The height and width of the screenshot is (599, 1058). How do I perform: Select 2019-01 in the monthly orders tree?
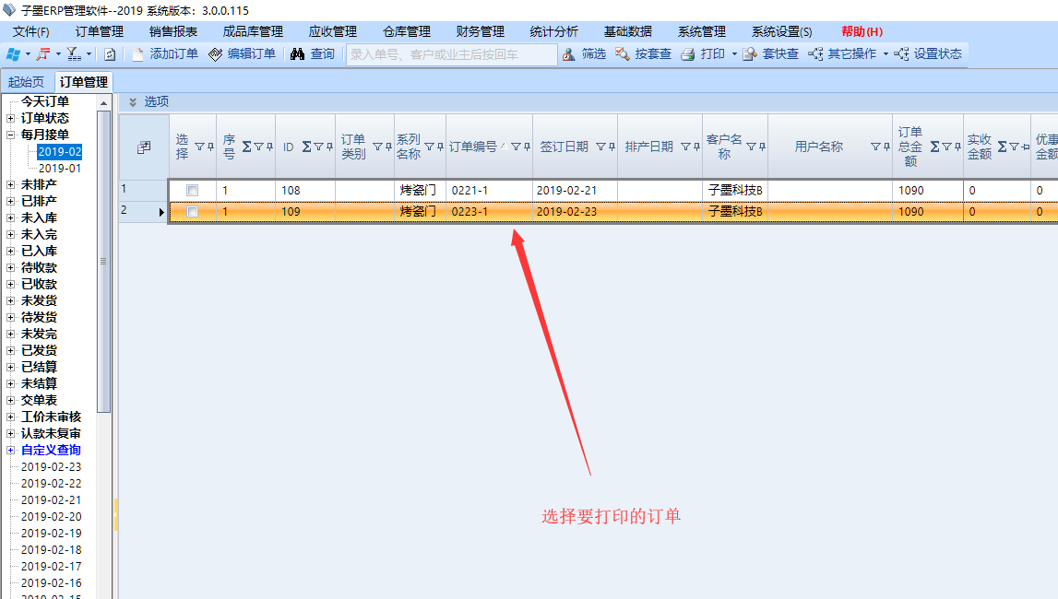tap(59, 169)
